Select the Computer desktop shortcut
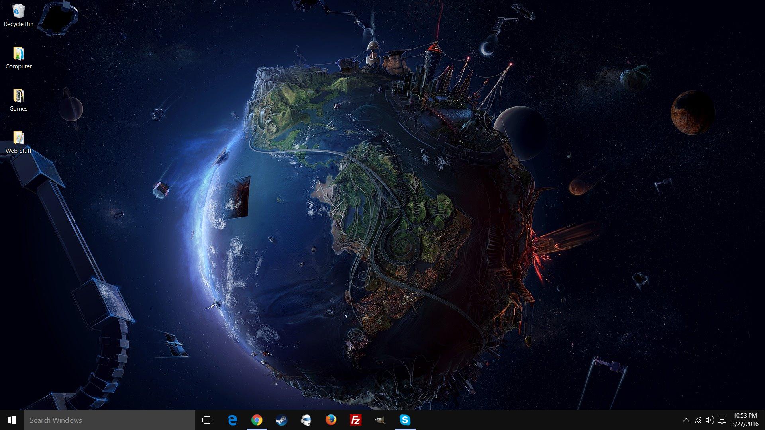The width and height of the screenshot is (765, 430). 18,58
